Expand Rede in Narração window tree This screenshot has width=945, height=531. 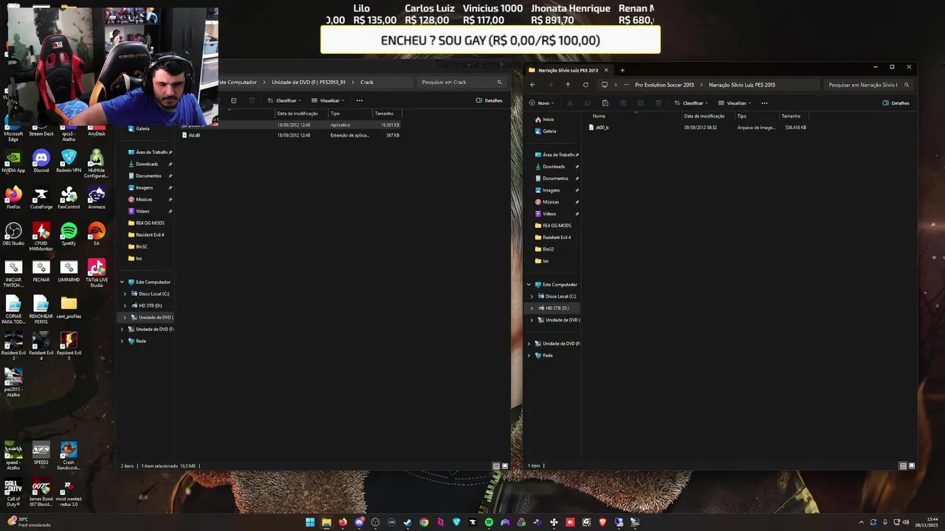pyautogui.click(x=529, y=355)
